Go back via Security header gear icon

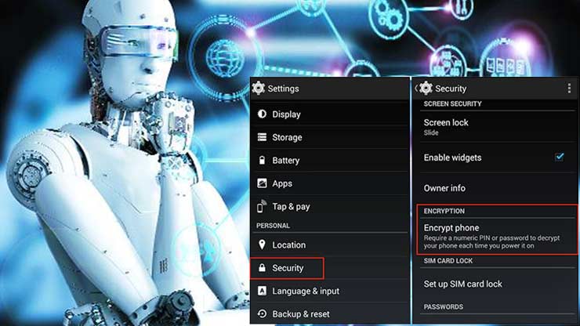tap(426, 88)
